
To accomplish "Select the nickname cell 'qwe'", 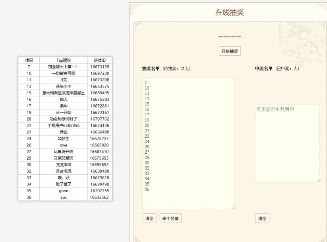I will 64,145.
